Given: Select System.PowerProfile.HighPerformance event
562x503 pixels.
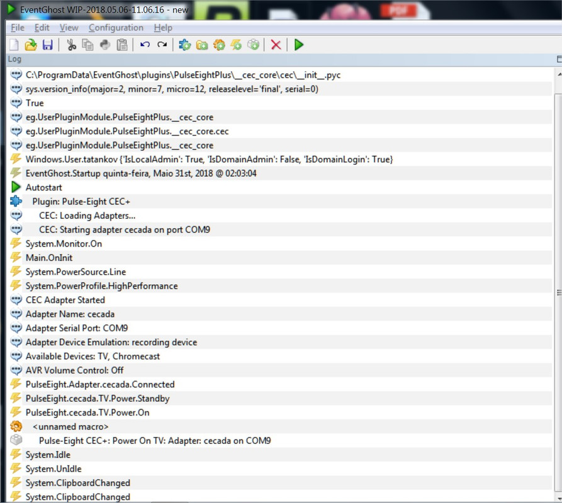Looking at the screenshot, I should click(281, 286).
